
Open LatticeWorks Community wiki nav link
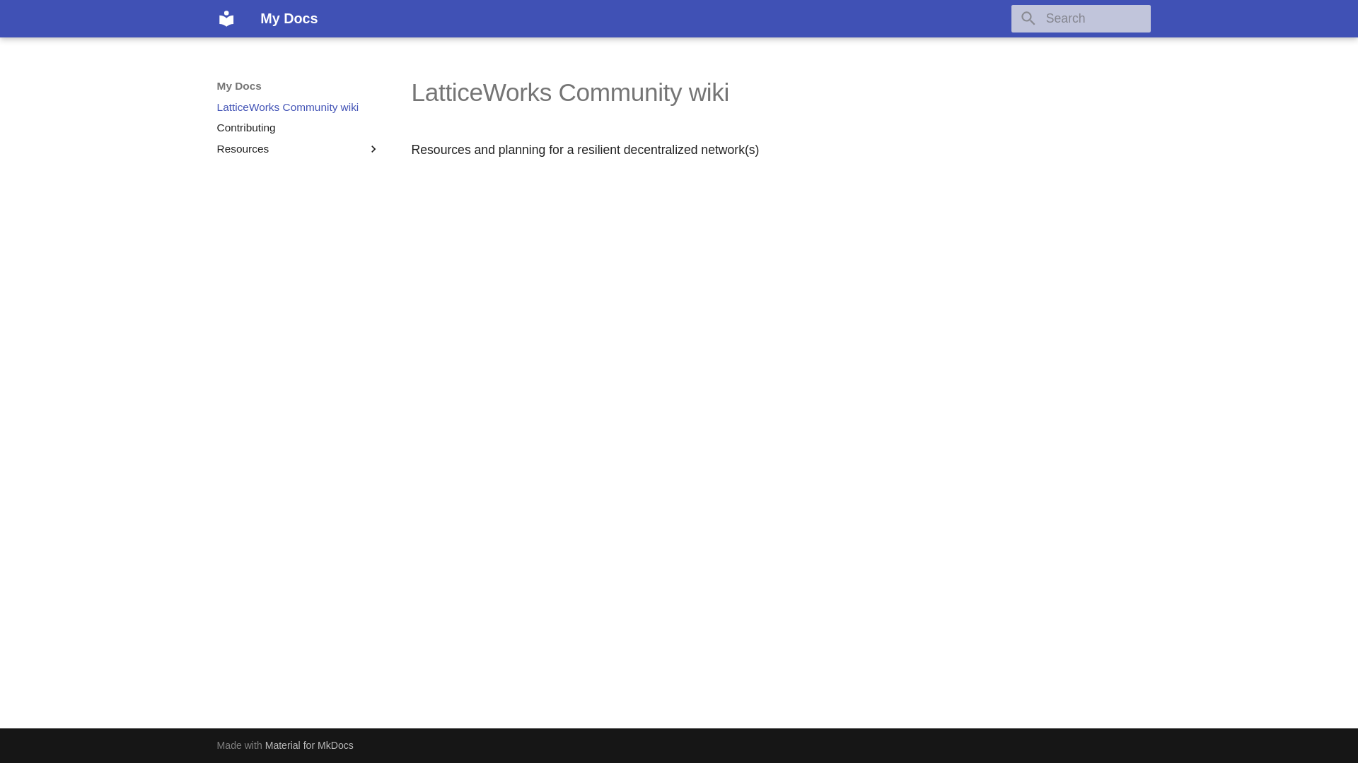point(287,107)
